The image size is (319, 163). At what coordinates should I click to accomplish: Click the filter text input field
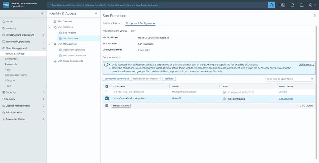tap(287, 79)
